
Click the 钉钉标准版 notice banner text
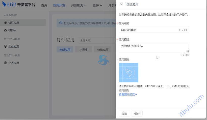(90, 23)
